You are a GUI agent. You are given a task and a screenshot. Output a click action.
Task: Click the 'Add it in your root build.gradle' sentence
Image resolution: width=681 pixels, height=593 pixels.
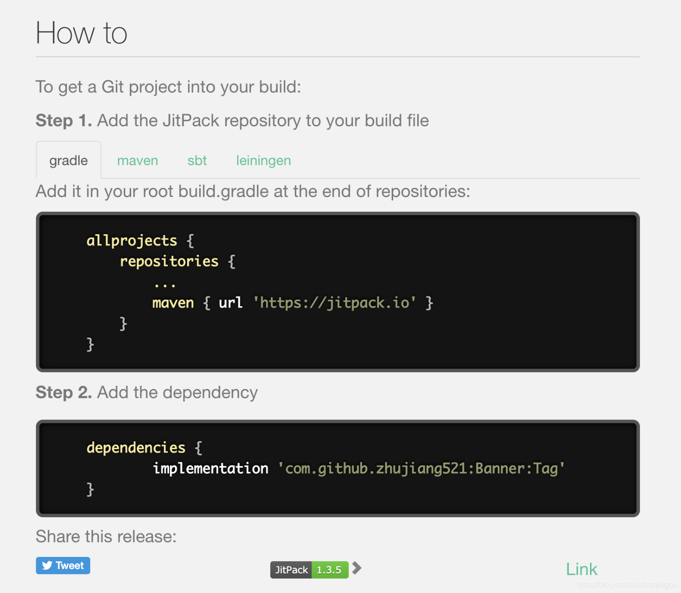(253, 191)
